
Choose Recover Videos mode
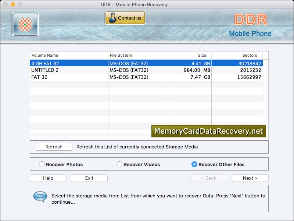click(x=119, y=164)
